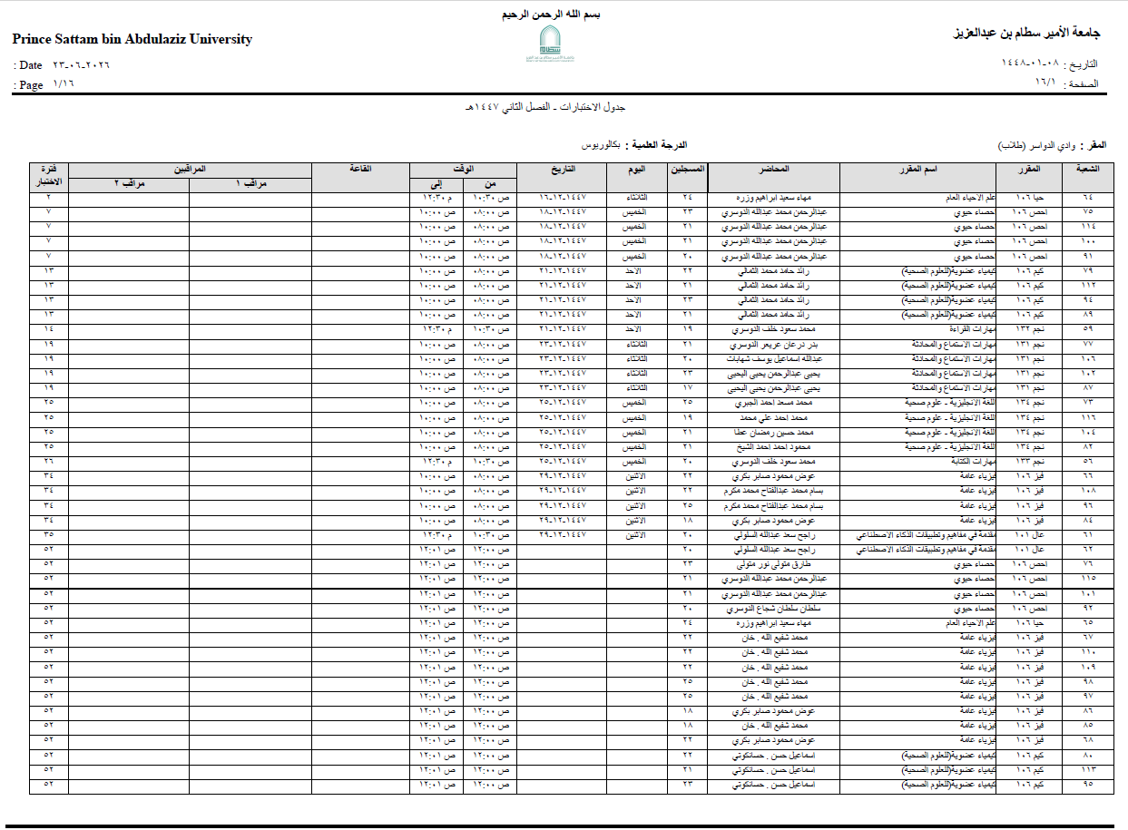
Task: Click course 'علم الاحياء العام' in section ٦٥ row
Action: pos(971,623)
